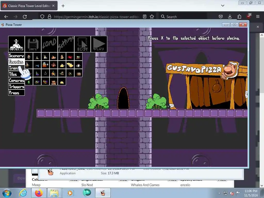The height and width of the screenshot is (198, 264).
Task: Open the Meep author link
Action: [36, 185]
